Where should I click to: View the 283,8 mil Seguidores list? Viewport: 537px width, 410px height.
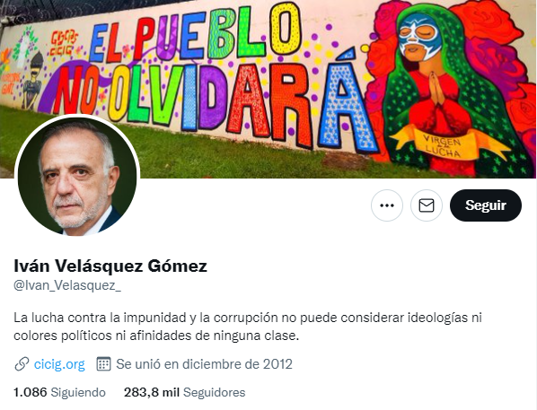click(x=185, y=392)
